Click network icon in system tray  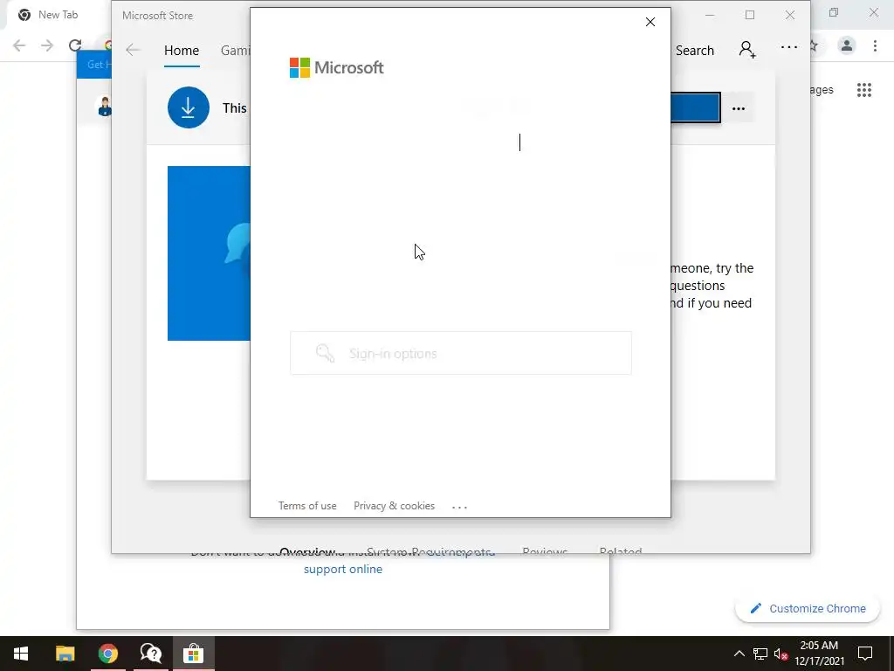[760, 654]
